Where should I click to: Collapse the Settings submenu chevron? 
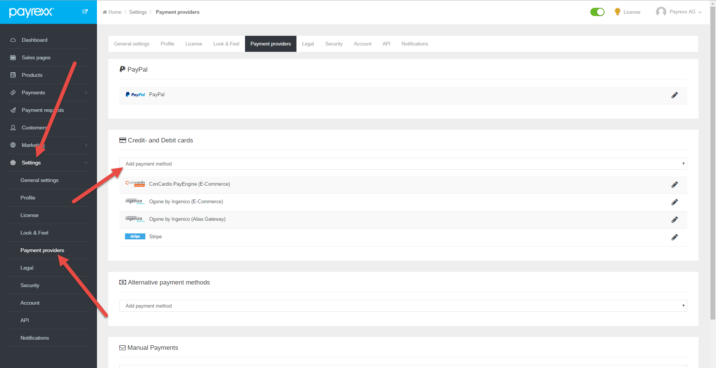(86, 163)
